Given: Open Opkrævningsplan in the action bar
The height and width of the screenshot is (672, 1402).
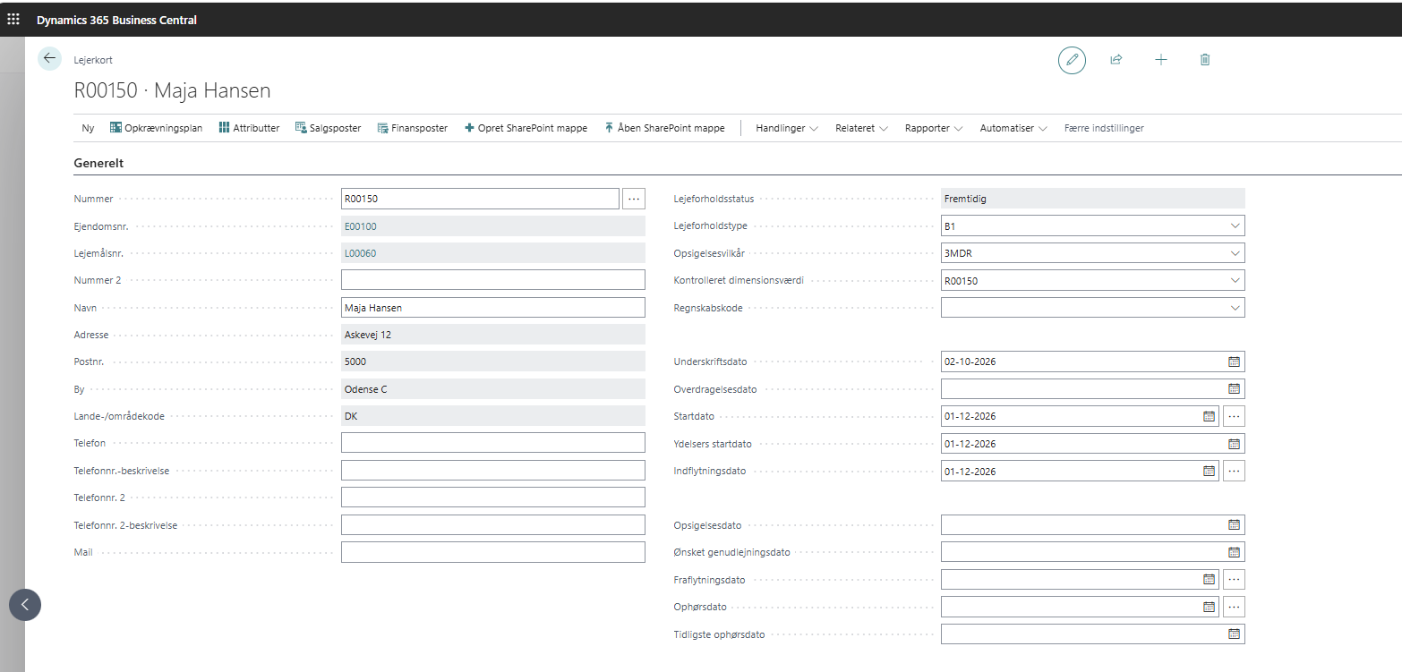Looking at the screenshot, I should tap(156, 128).
